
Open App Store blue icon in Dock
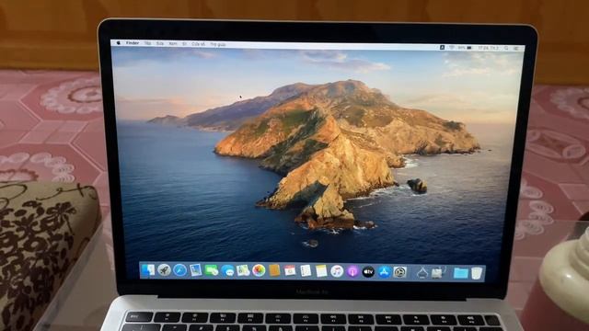(384, 272)
